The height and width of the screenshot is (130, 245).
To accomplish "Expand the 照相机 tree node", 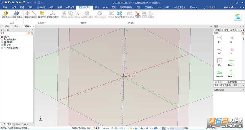I will pyautogui.click(x=2, y=42).
